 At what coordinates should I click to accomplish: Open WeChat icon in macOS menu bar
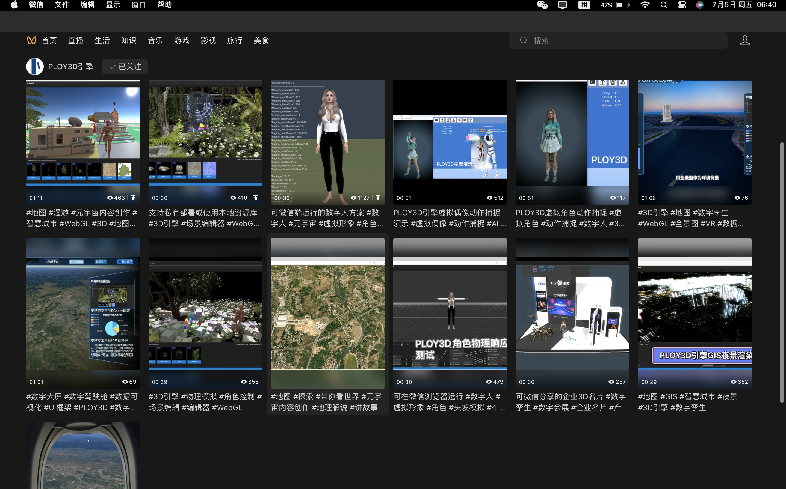tap(542, 5)
